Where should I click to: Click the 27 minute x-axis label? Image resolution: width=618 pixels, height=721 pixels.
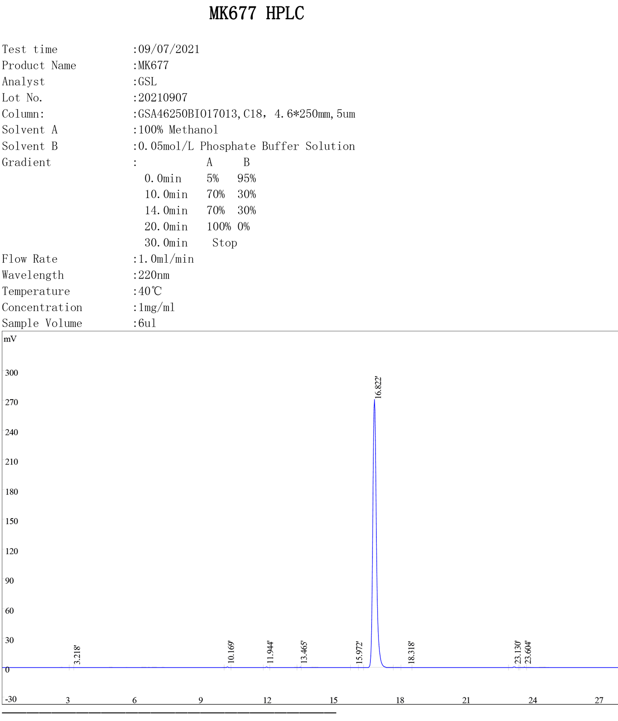point(599,700)
